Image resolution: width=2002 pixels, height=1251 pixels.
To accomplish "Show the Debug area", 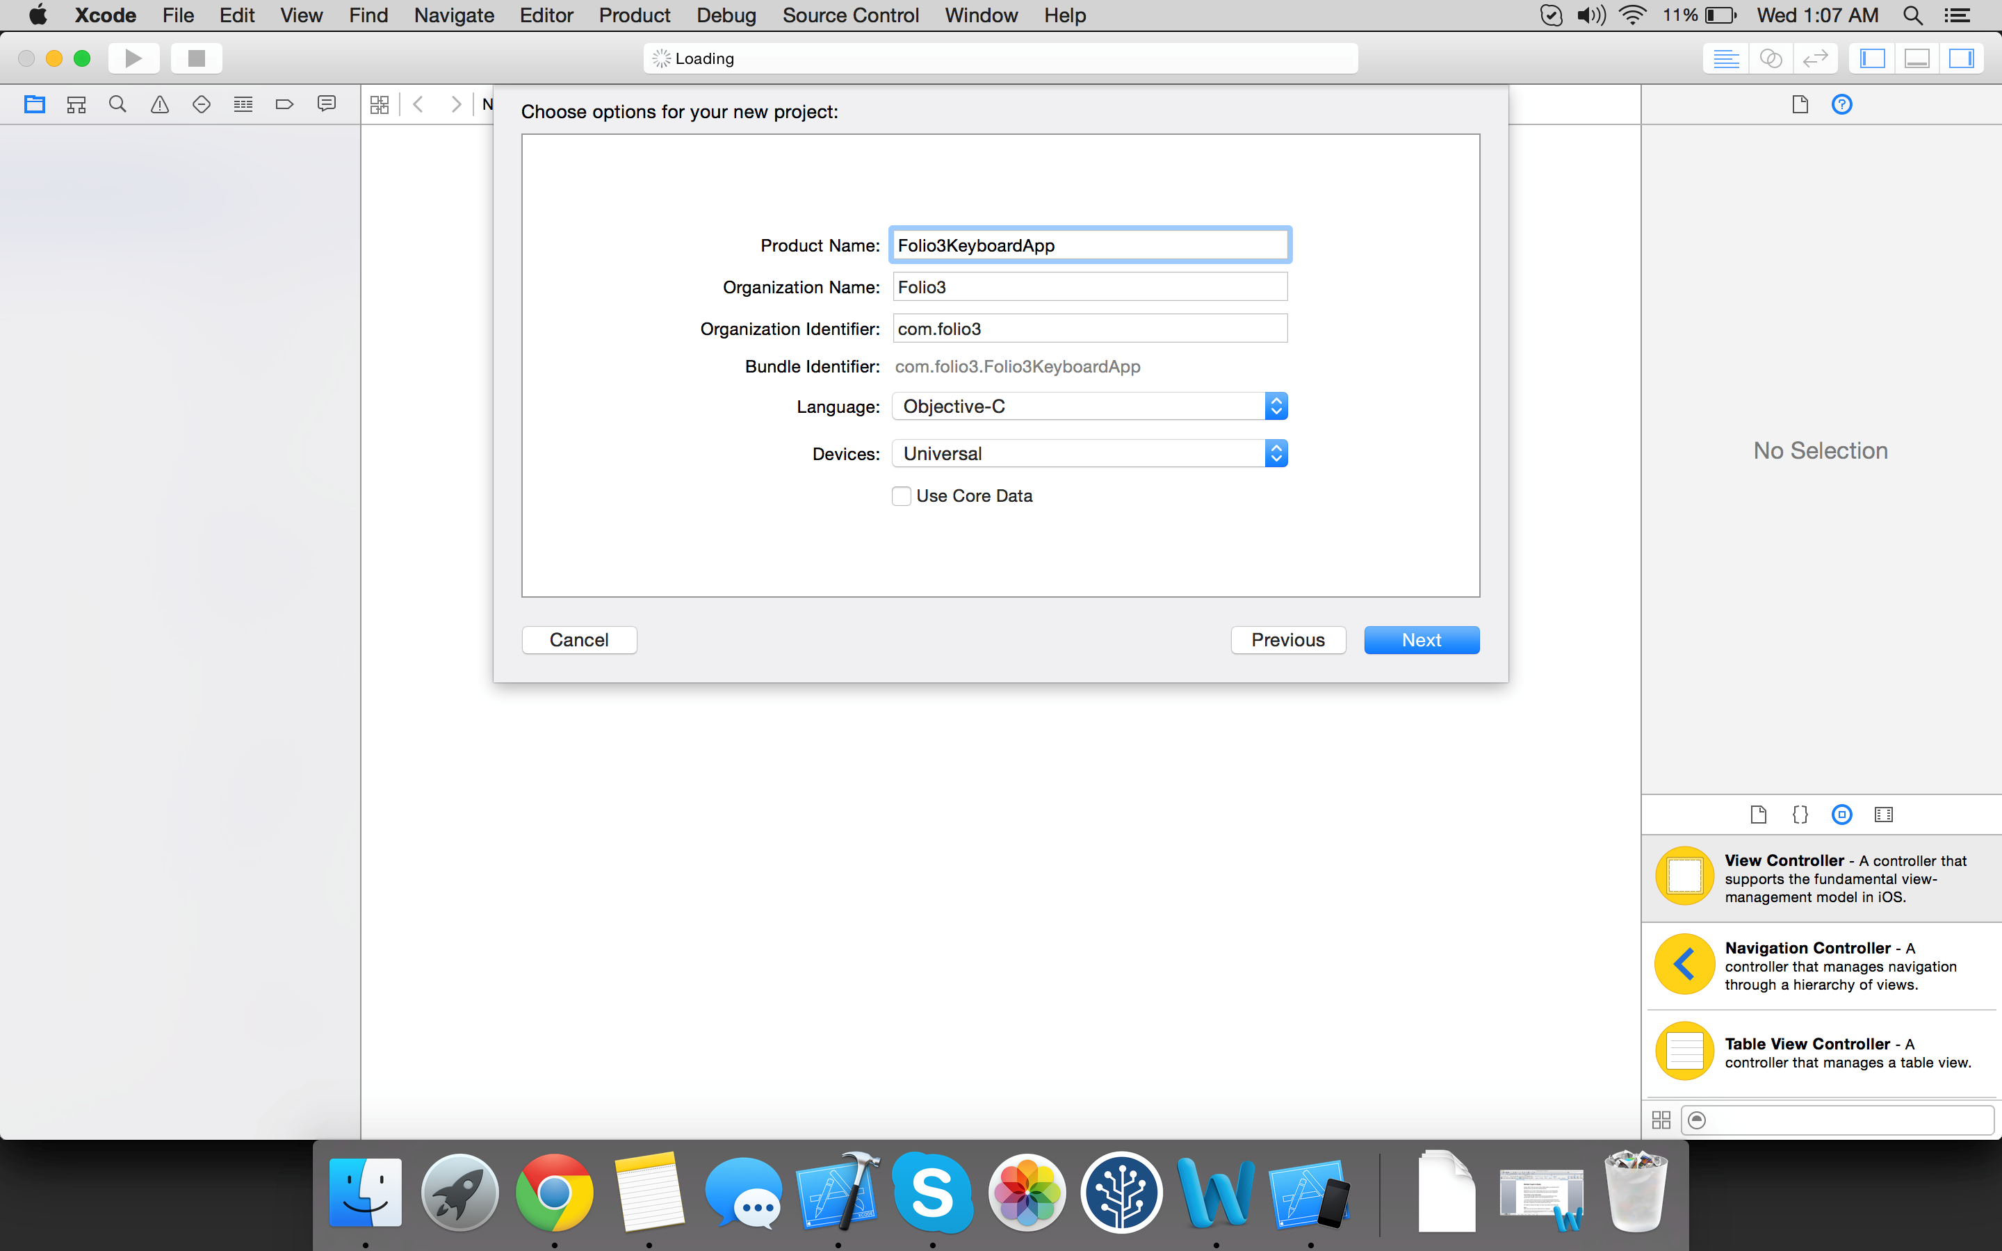I will 1918,58.
